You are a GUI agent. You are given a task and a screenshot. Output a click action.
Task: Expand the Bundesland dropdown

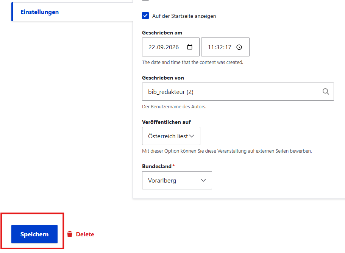point(177,180)
